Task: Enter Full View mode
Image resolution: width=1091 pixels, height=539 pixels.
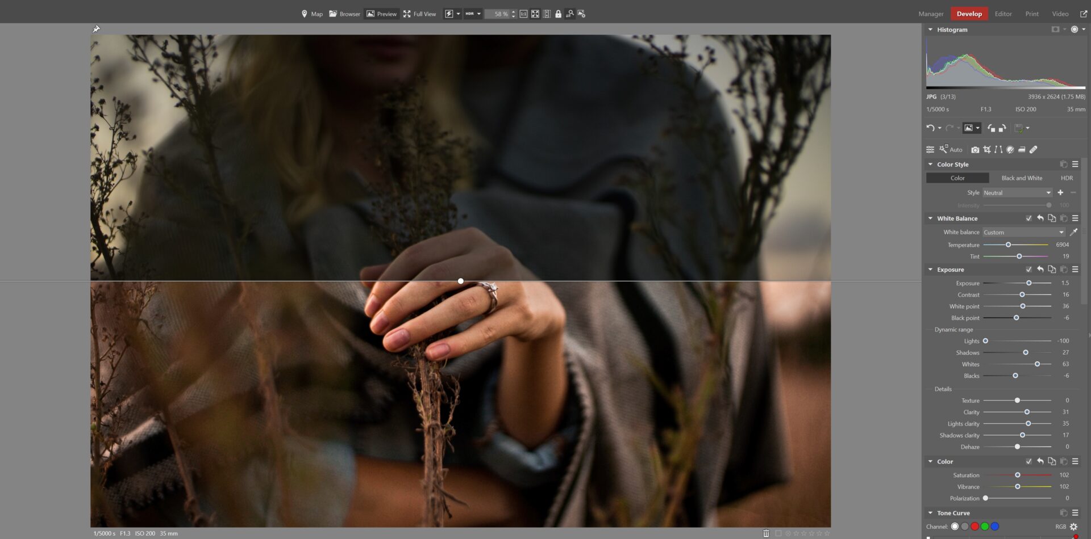Action: coord(419,14)
